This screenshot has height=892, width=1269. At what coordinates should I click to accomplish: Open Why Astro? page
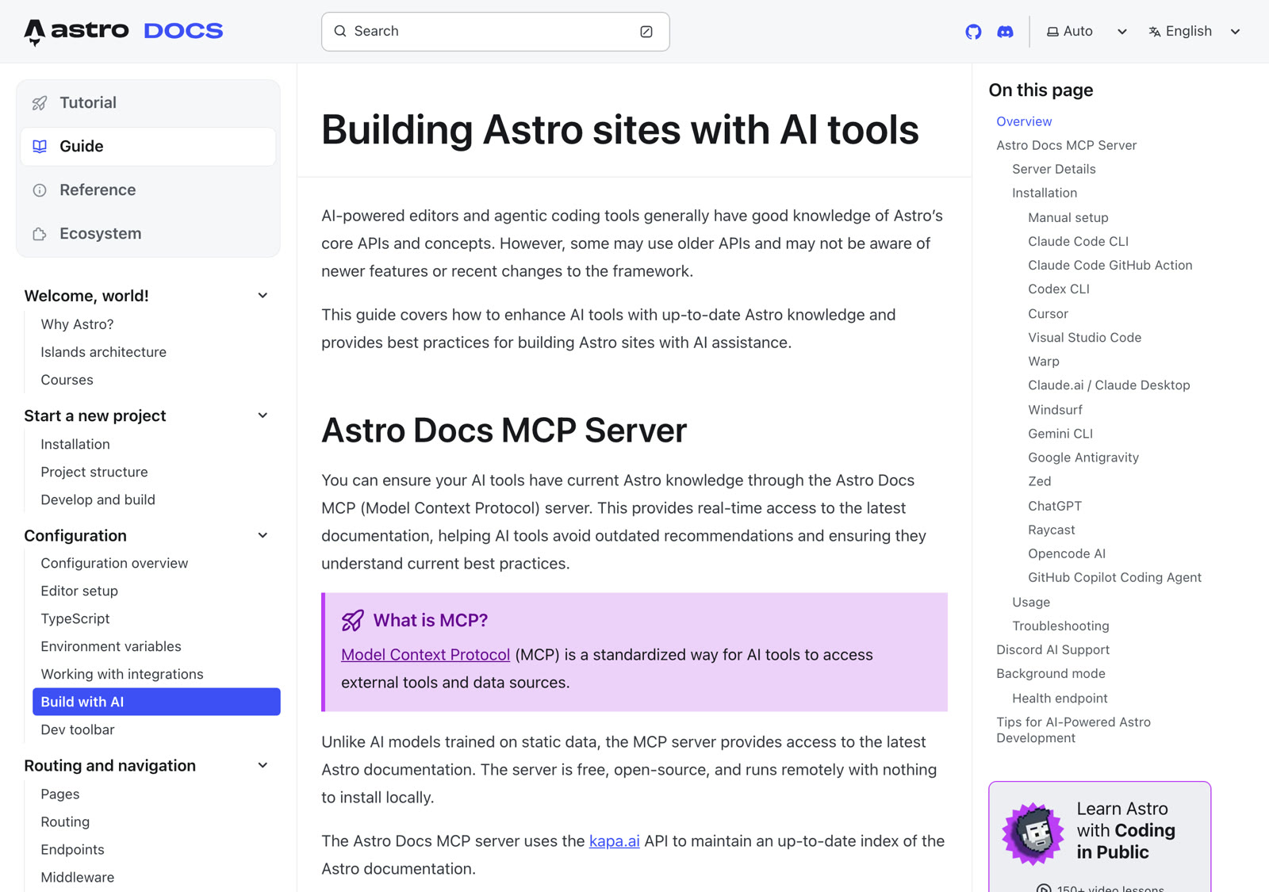77,324
